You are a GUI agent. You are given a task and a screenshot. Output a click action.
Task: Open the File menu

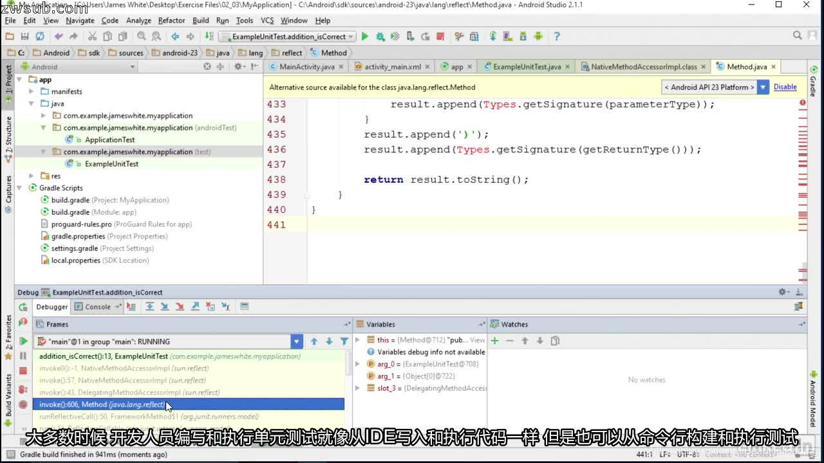(10, 21)
